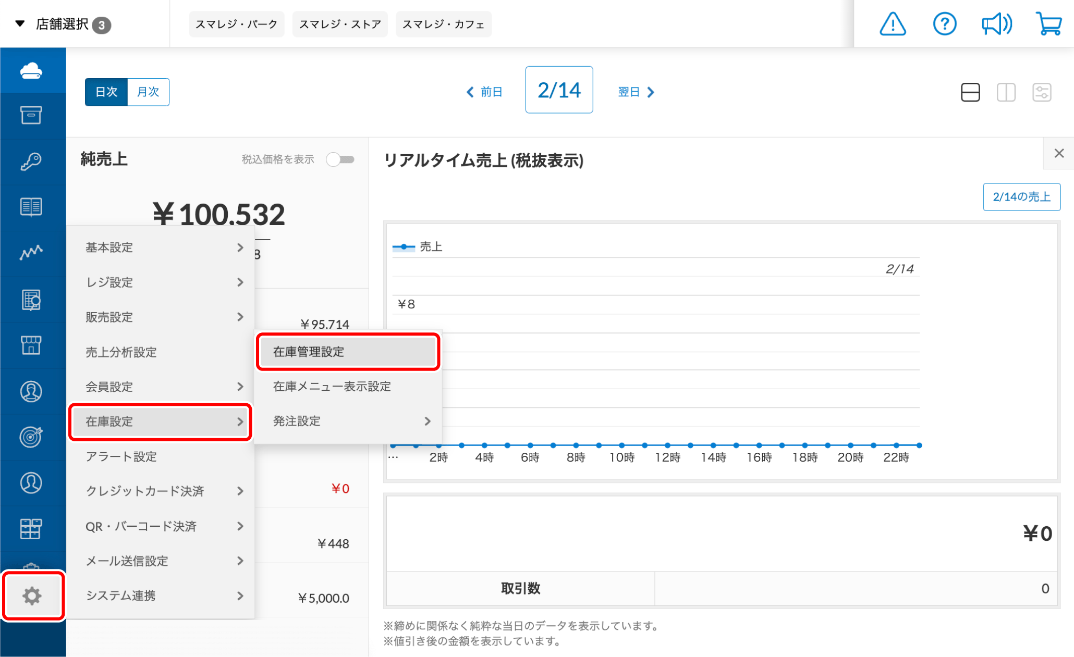
Task: Go to next day 翌日
Action: coord(636,92)
